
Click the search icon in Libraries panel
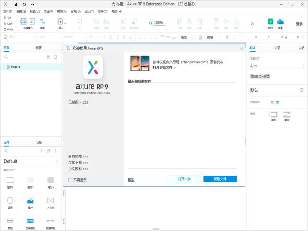(6, 151)
